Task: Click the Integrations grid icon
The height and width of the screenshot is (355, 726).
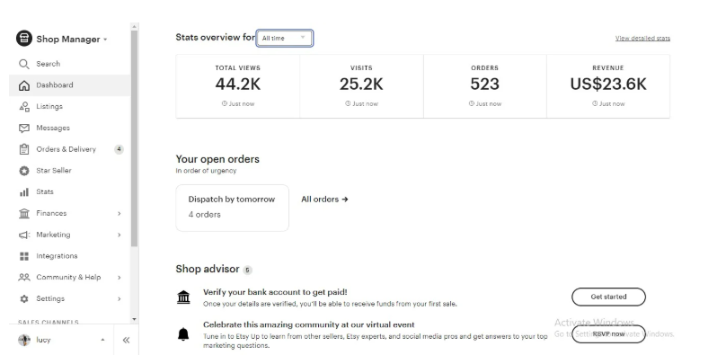Action: (24, 256)
